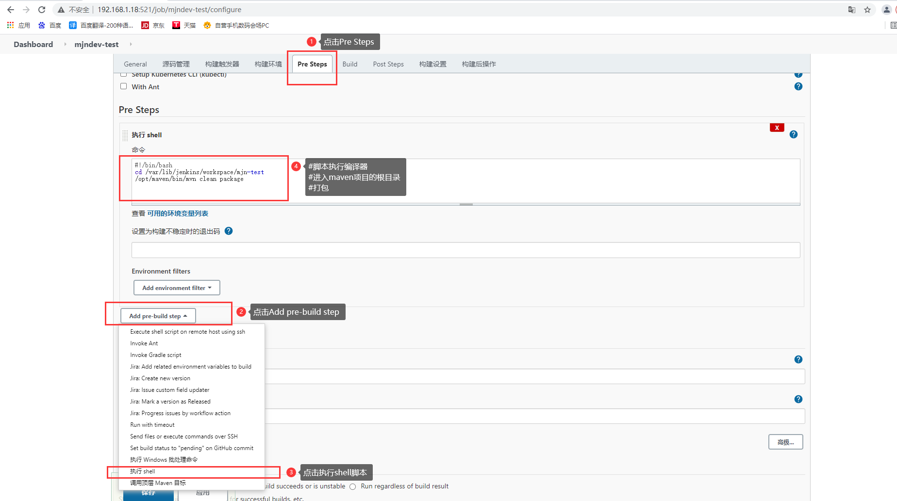This screenshot has height=501, width=897.
Task: Switch to the 构建设置 tab
Action: (x=433, y=64)
